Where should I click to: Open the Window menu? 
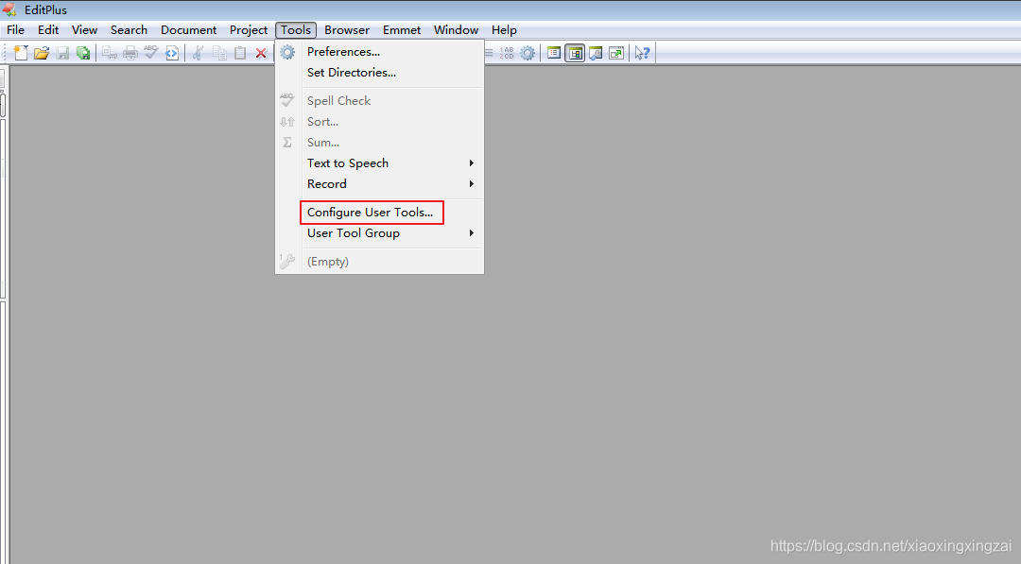tap(457, 30)
